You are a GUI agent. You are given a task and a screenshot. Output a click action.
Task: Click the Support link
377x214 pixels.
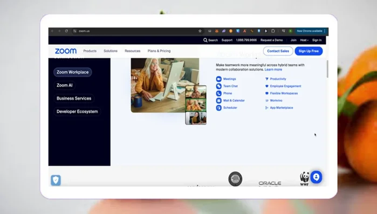pos(227,40)
